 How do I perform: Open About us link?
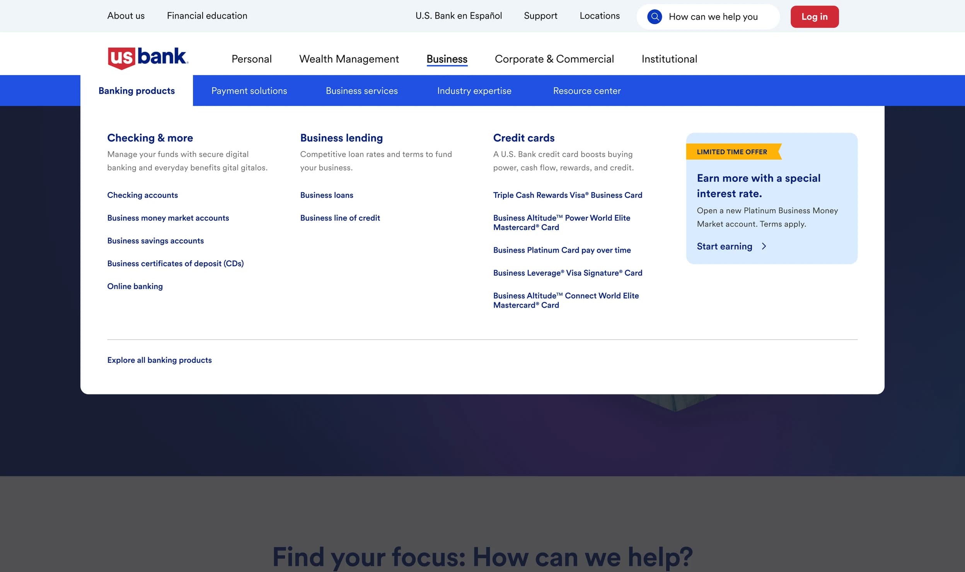[126, 16]
